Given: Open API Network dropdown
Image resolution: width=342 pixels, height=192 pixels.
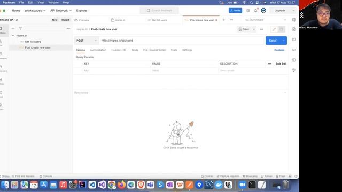Looking at the screenshot, I should tap(61, 11).
